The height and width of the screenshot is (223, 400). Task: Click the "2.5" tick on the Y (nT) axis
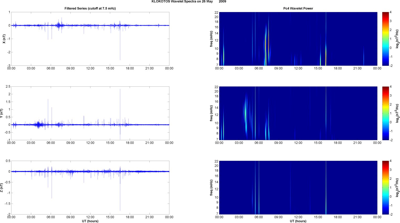8,86
